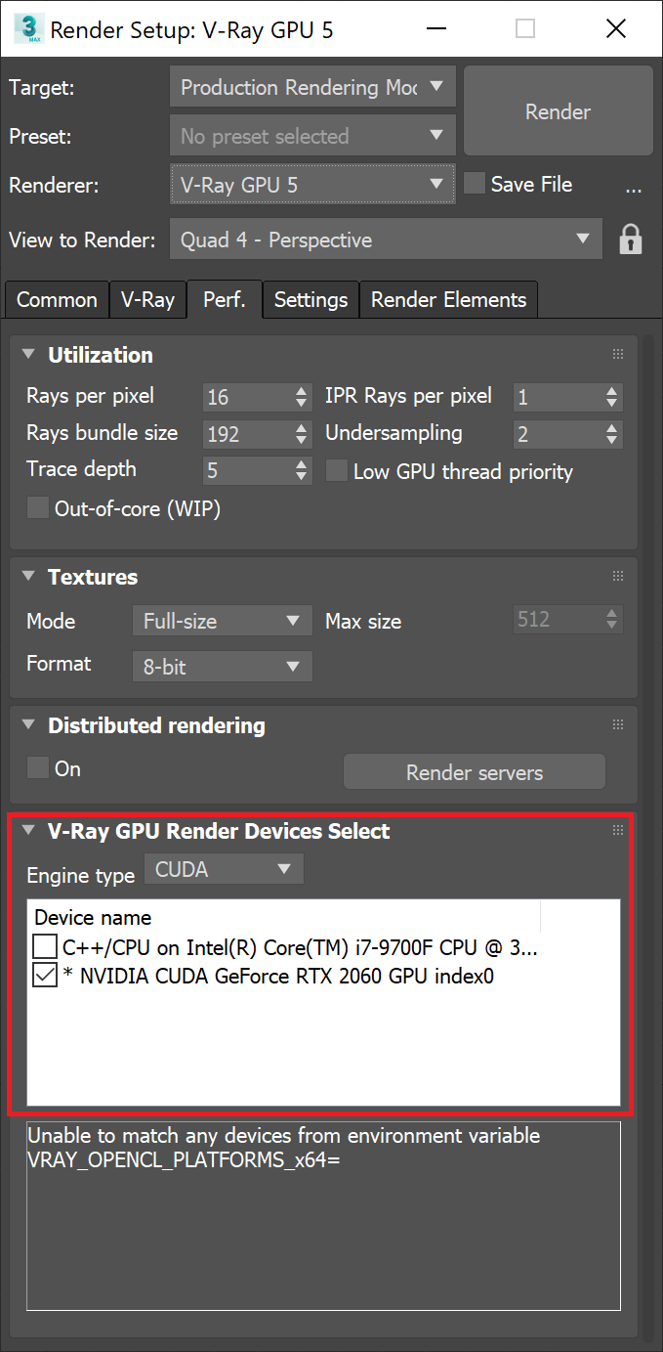The image size is (663, 1352).
Task: Switch to the Common tab
Action: coord(56,299)
